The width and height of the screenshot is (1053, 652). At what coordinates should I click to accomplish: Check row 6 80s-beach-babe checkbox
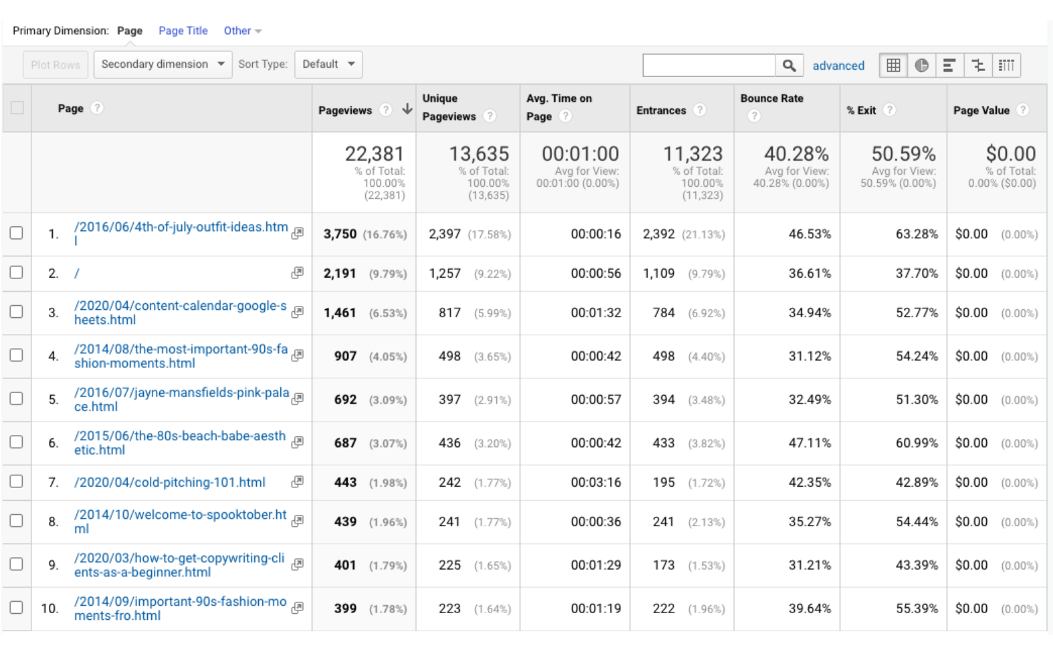tap(17, 442)
